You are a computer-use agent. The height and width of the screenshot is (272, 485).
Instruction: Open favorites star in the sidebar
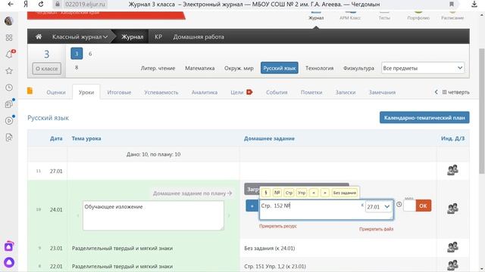[x=9, y=71]
